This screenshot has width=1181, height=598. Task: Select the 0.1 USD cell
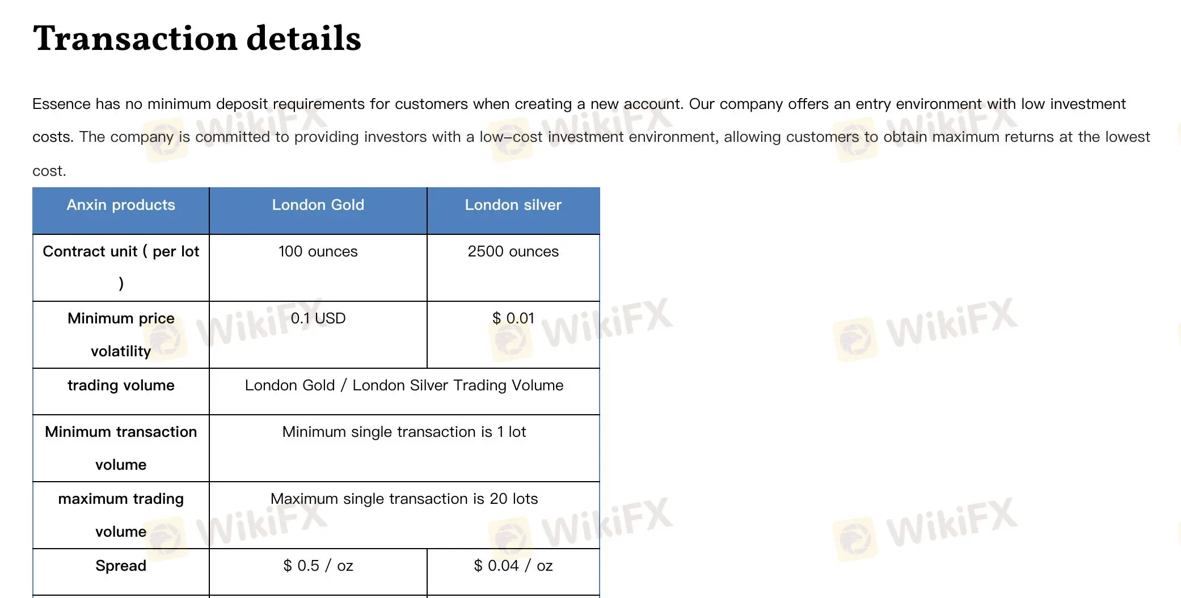(x=318, y=335)
